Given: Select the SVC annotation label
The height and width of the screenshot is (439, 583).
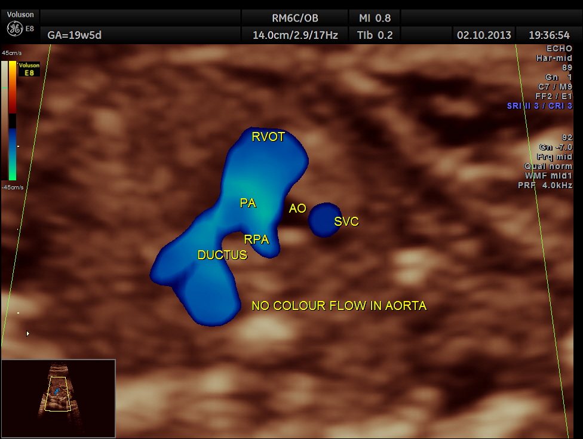Looking at the screenshot, I should click(x=346, y=222).
